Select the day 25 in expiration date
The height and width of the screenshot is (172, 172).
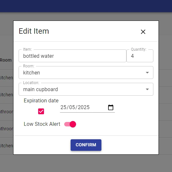click(x=63, y=107)
